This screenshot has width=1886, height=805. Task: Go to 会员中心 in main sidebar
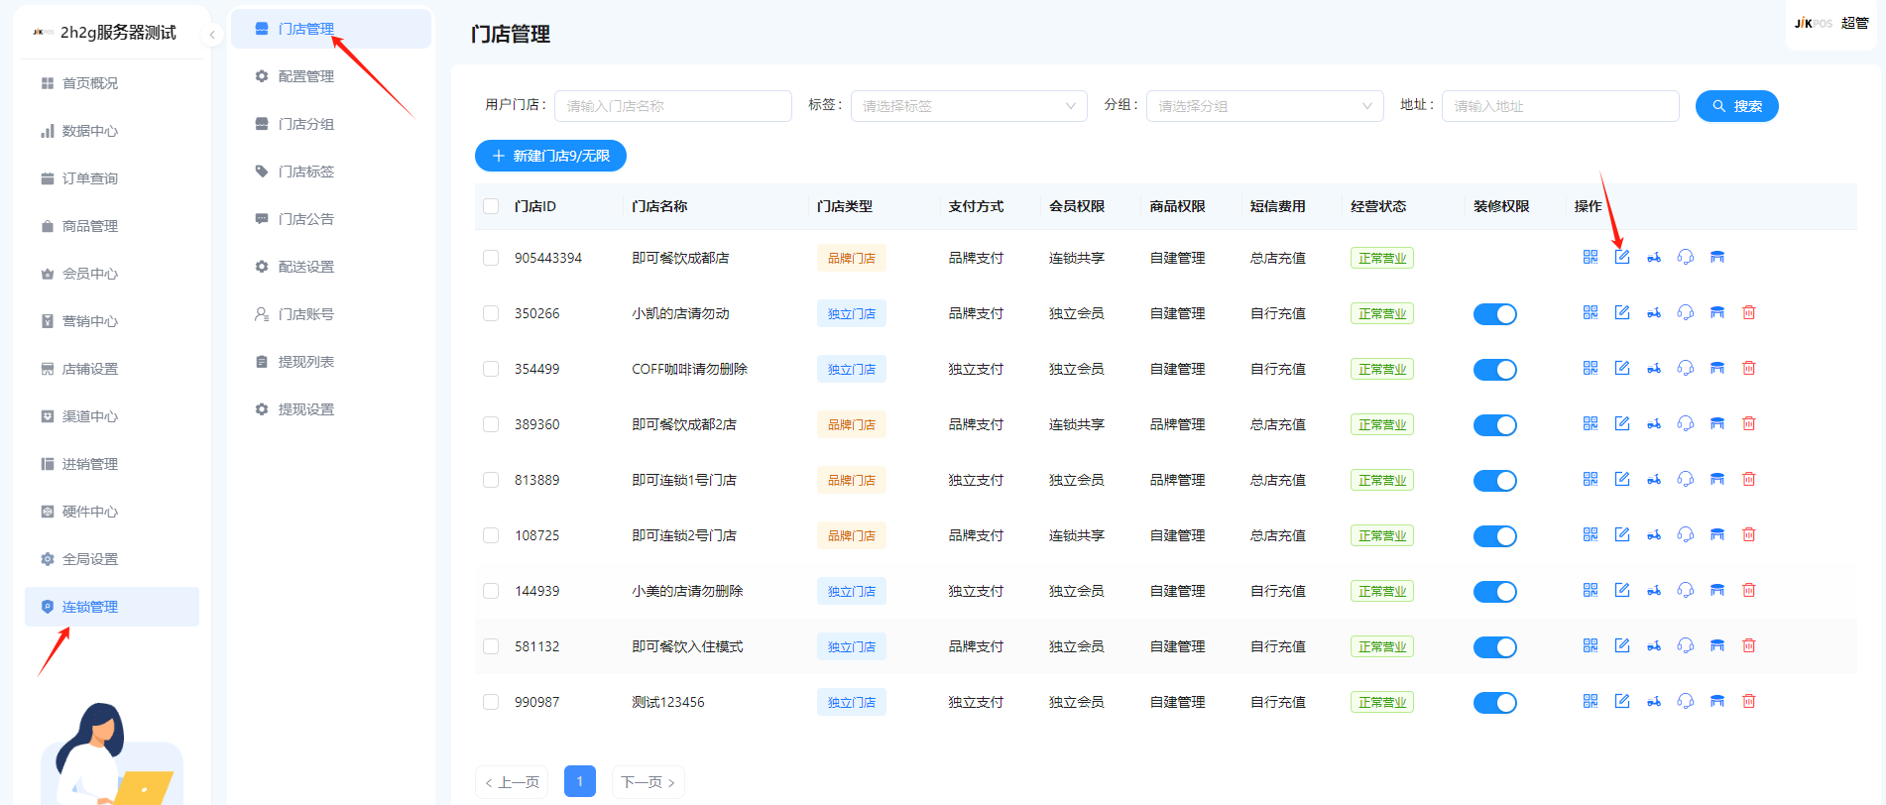[x=112, y=274]
